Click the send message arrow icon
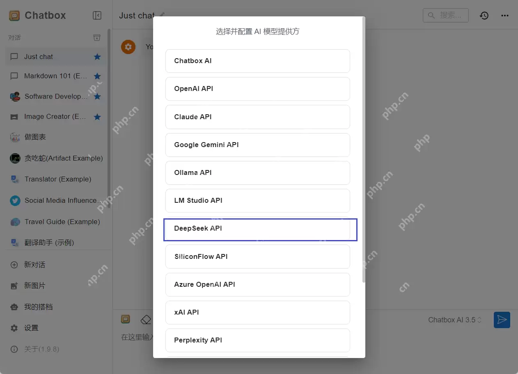The width and height of the screenshot is (518, 374). click(x=502, y=320)
